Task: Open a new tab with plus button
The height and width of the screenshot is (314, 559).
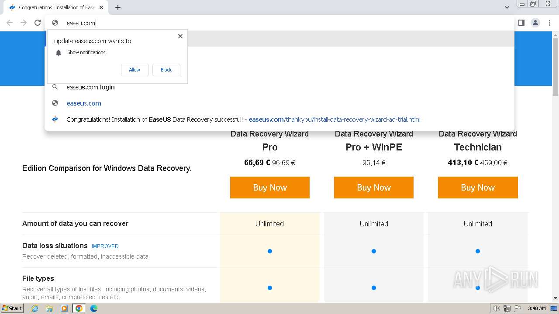Action: tap(118, 7)
